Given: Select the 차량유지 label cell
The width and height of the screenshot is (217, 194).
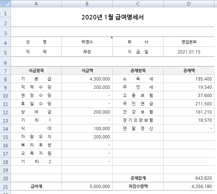Looking at the screenshot, I should click(x=36, y=137).
